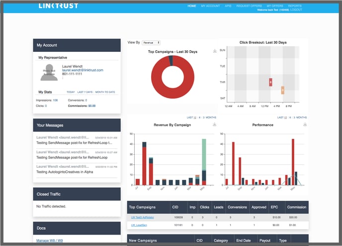Click the Your Messages panel header
This screenshot has width=342, height=246.
[77, 125]
